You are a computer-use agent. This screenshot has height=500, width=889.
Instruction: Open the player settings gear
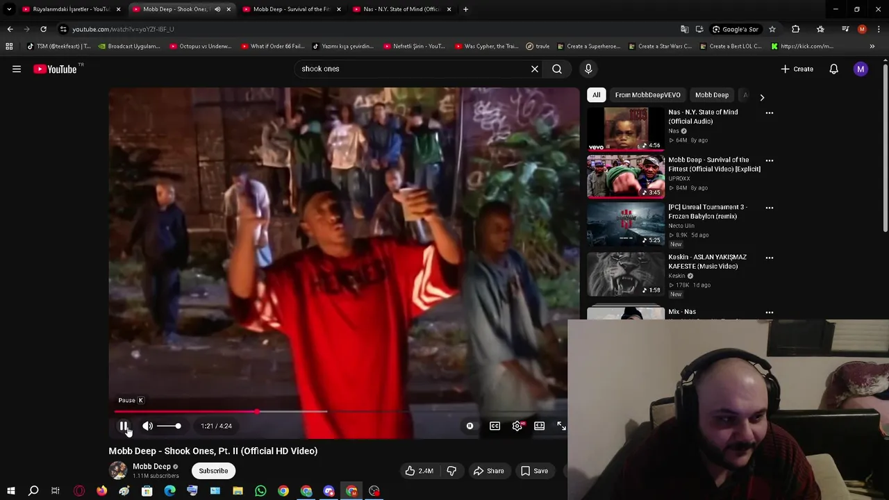pos(517,426)
